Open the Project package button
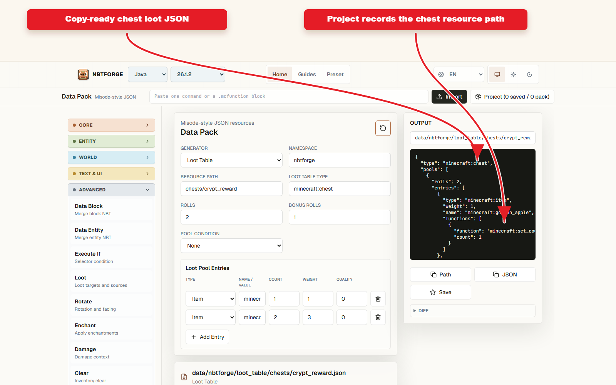616x385 pixels. click(512, 97)
